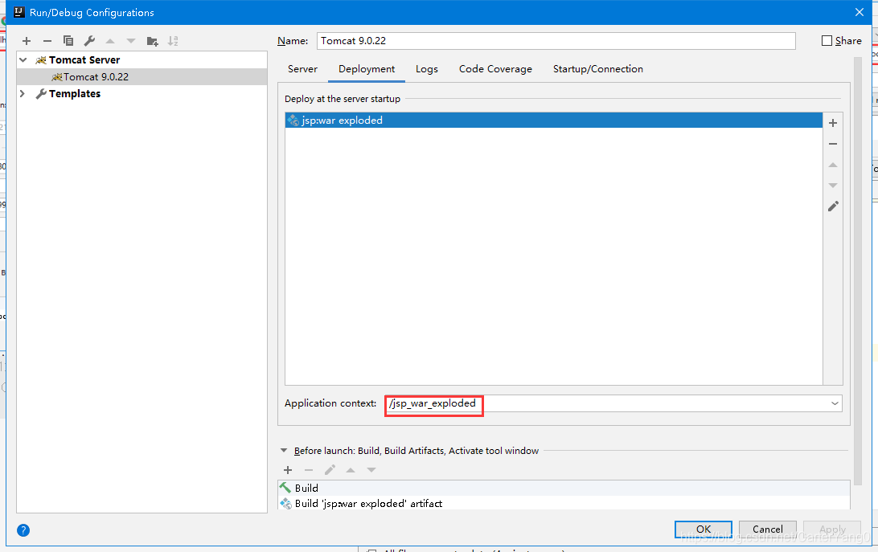This screenshot has height=552, width=878.
Task: Sort configurations alphabetically
Action: [173, 41]
